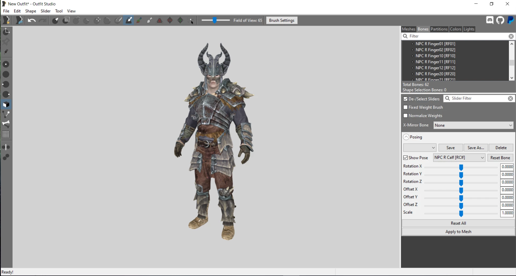Click the pose Save button

(451, 148)
